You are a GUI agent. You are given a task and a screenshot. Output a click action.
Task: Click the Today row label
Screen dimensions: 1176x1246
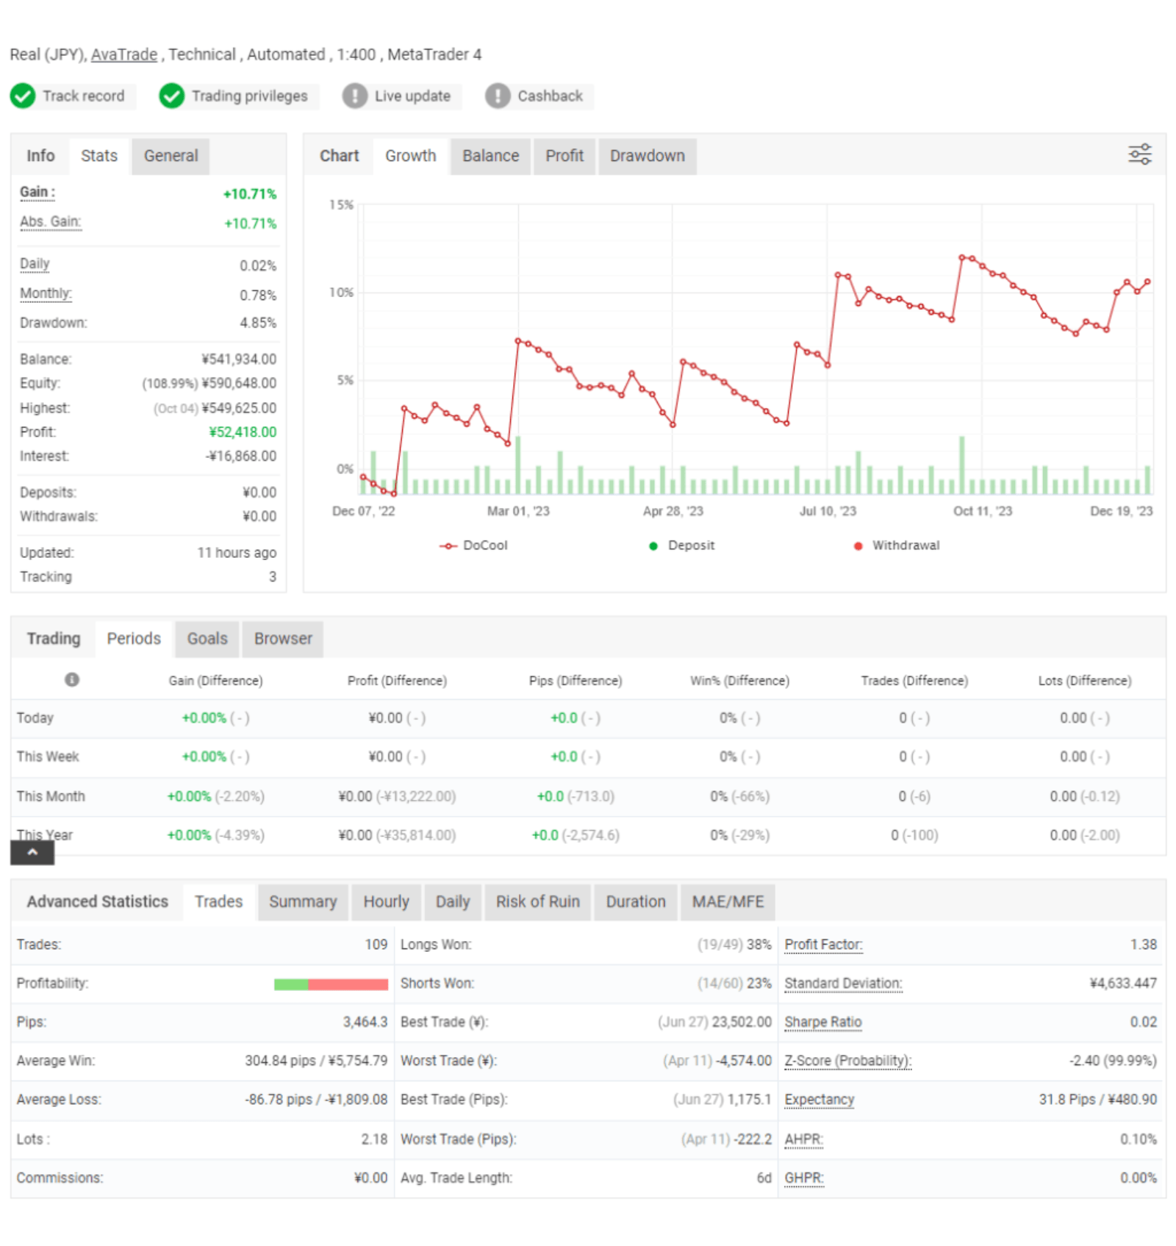click(35, 718)
